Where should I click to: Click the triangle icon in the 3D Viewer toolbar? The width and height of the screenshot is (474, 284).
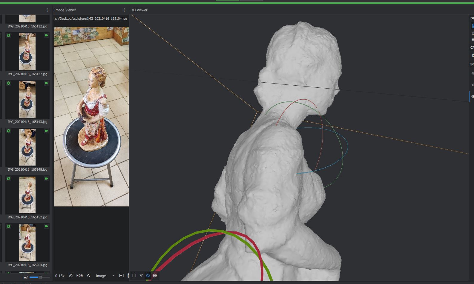pos(141,276)
